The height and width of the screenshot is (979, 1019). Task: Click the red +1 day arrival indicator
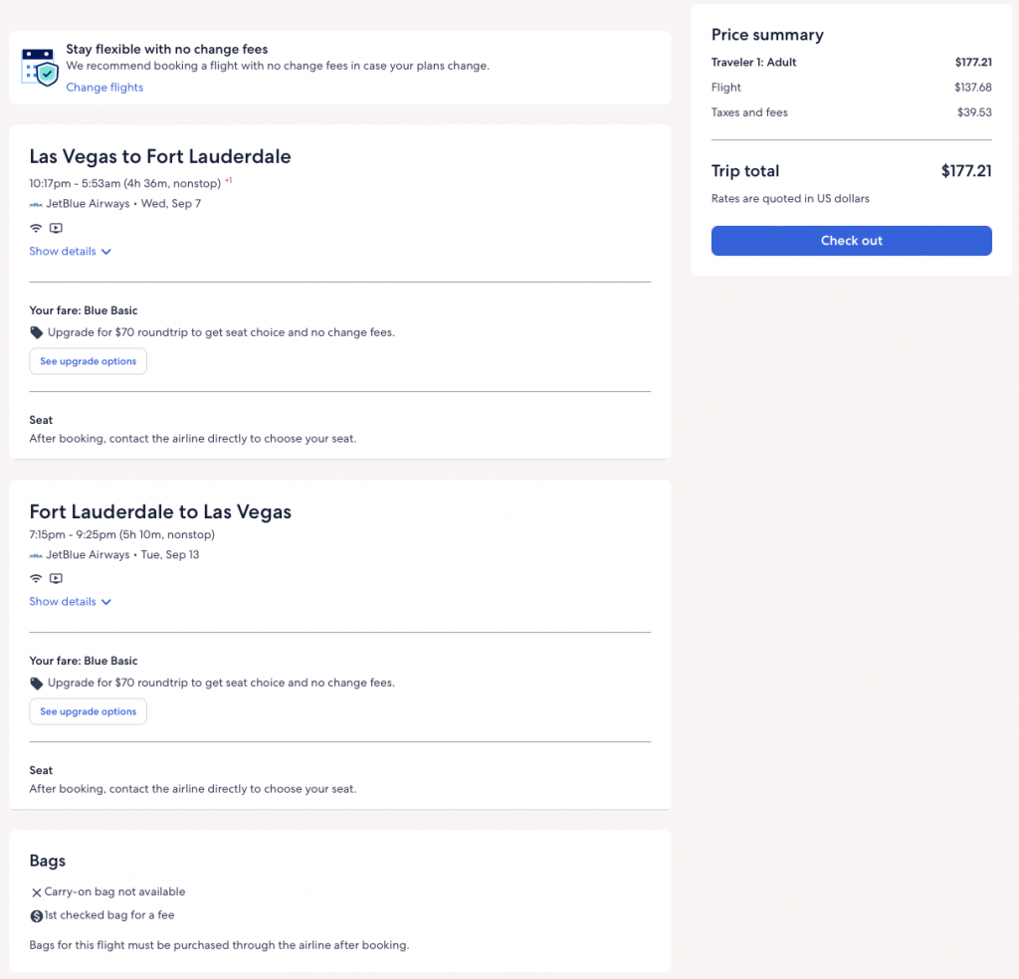(228, 180)
